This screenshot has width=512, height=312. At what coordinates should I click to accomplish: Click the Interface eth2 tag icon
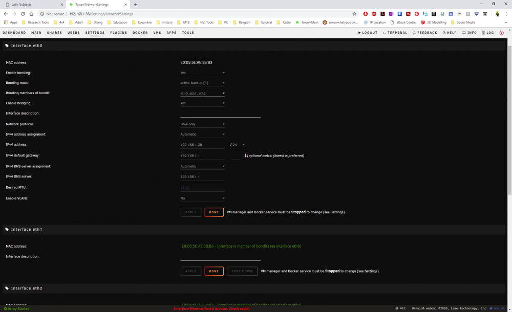[7, 288]
